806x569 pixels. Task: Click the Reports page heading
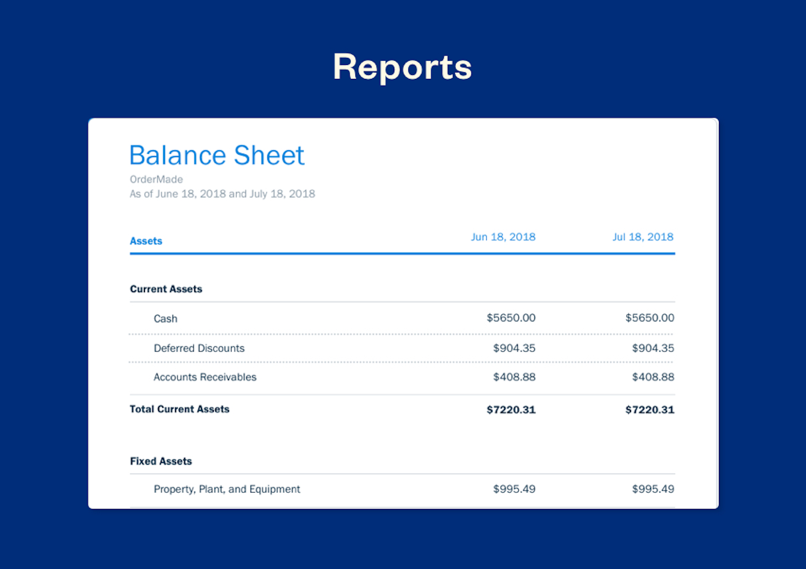click(x=402, y=67)
